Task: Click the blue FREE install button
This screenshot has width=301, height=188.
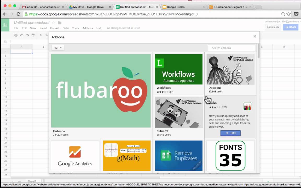Action: pos(230,133)
